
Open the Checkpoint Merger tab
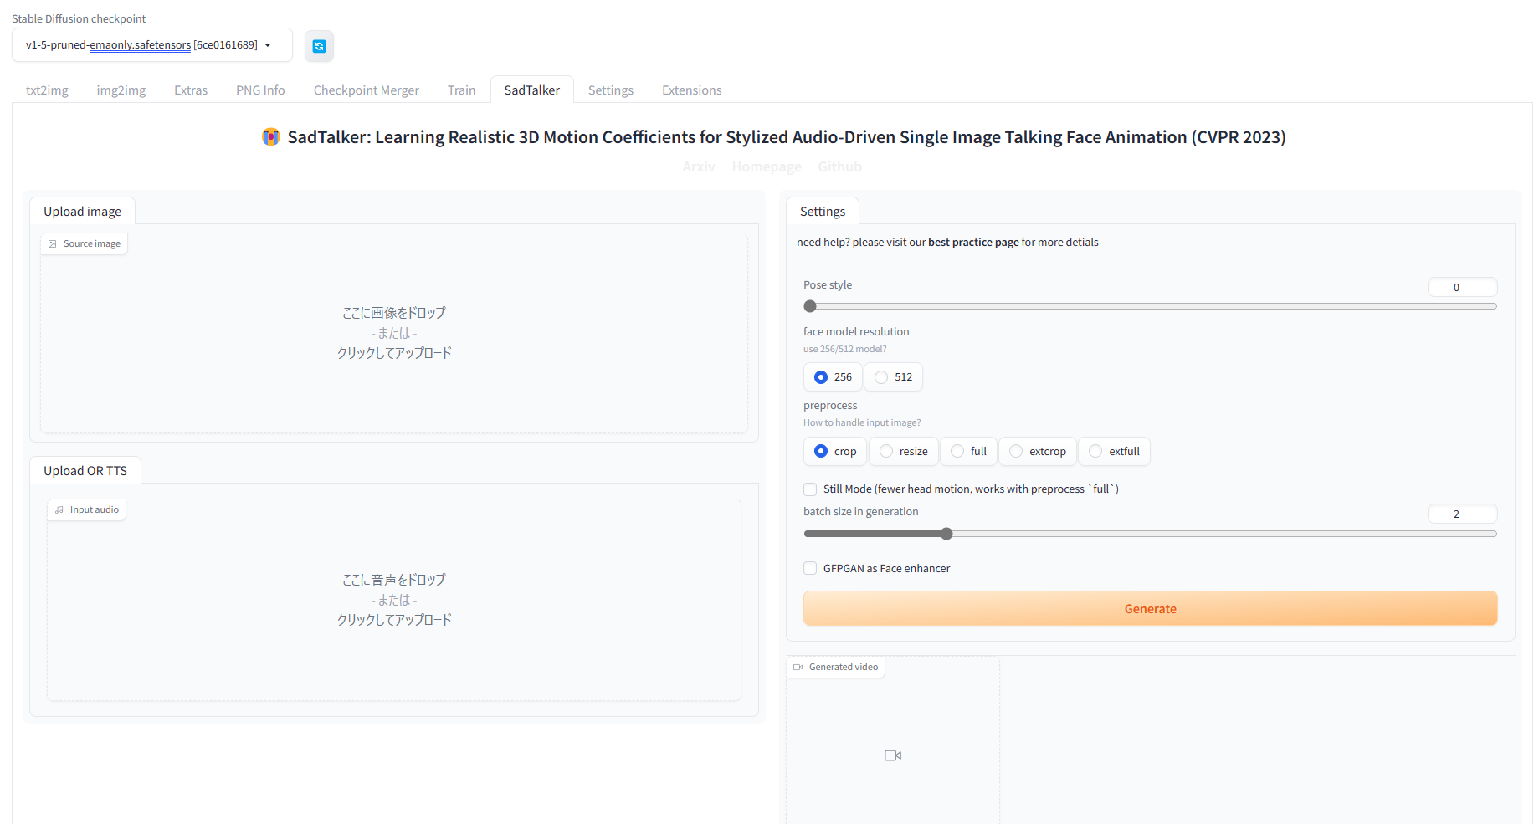367,90
